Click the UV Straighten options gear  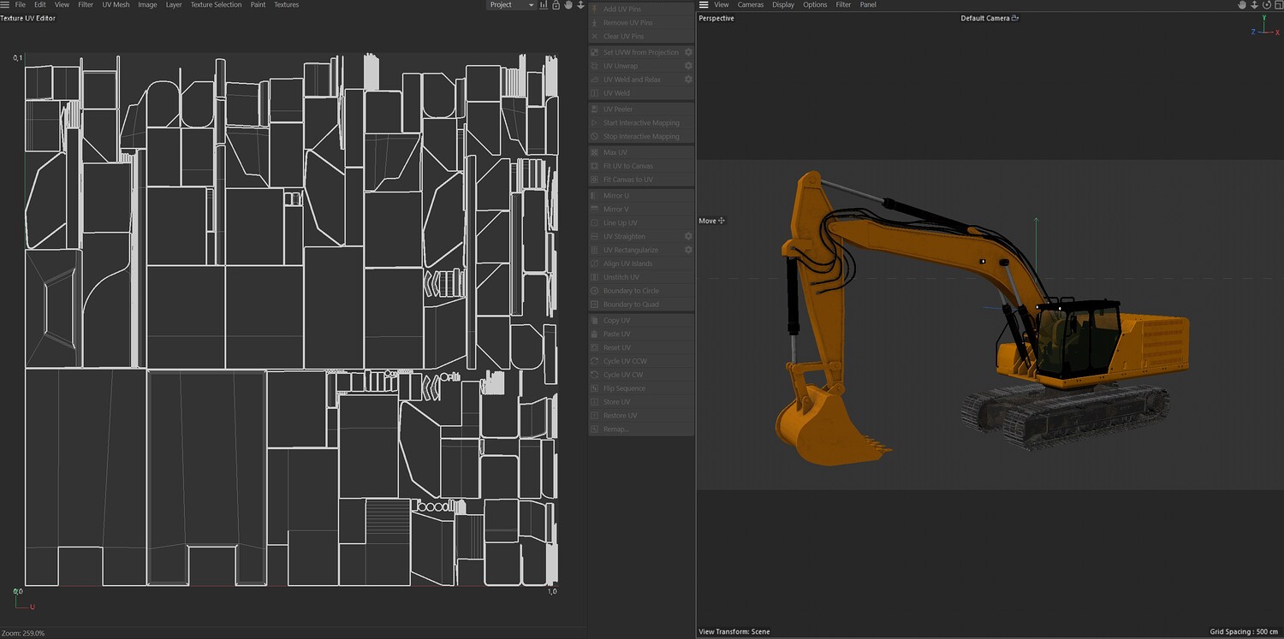[x=687, y=236]
